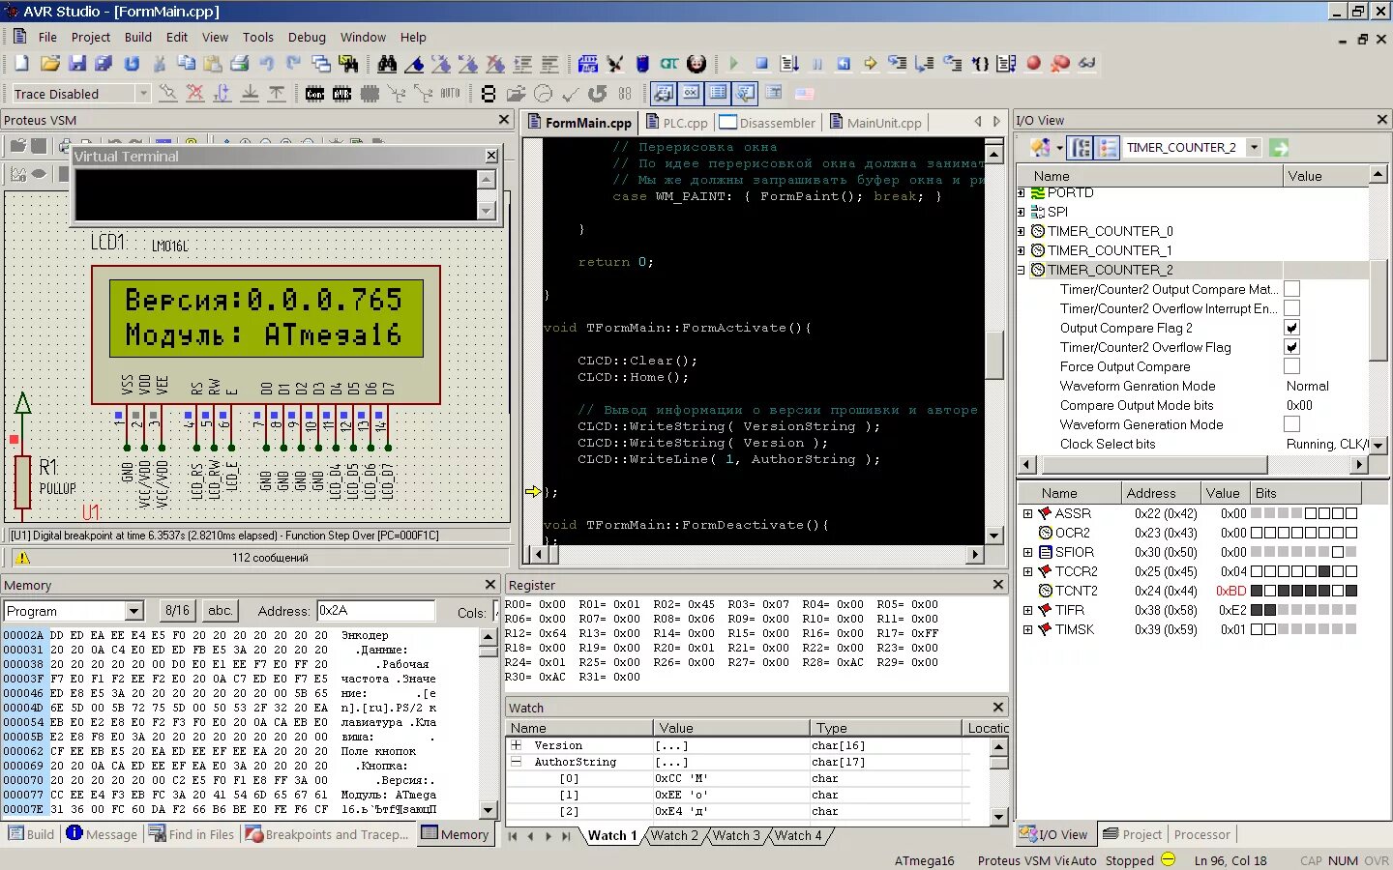Image resolution: width=1393 pixels, height=870 pixels.
Task: Click the Paste toolbar icon
Action: pyautogui.click(x=213, y=64)
